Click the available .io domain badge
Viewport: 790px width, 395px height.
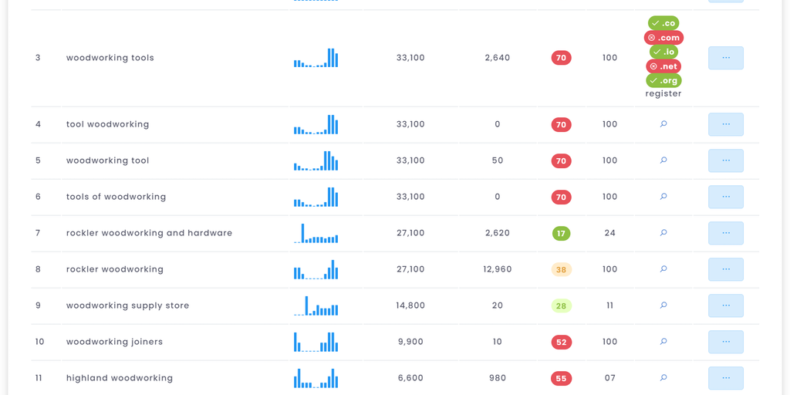click(663, 52)
